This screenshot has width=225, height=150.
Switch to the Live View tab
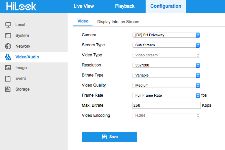(x=84, y=6)
